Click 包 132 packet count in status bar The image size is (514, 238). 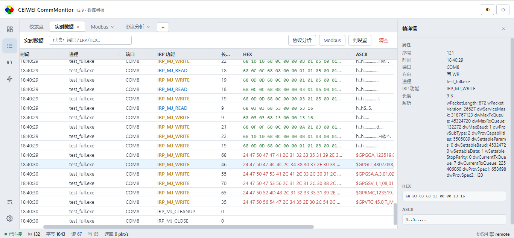tap(34, 234)
